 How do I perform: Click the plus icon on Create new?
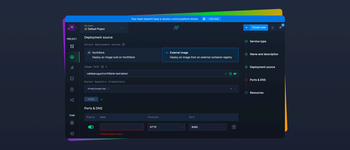pos(247,27)
